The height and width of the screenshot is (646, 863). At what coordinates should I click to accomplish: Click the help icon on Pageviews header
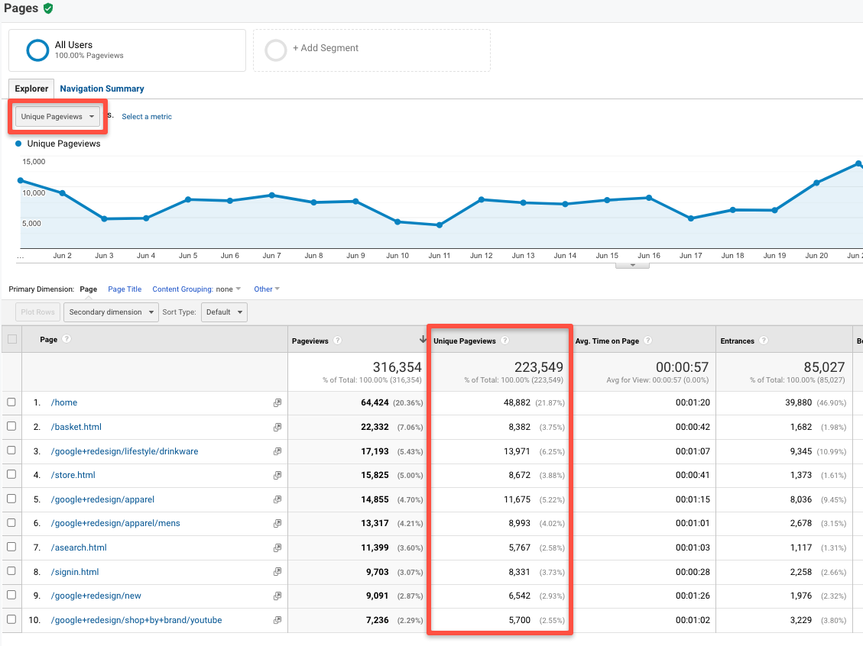point(336,340)
